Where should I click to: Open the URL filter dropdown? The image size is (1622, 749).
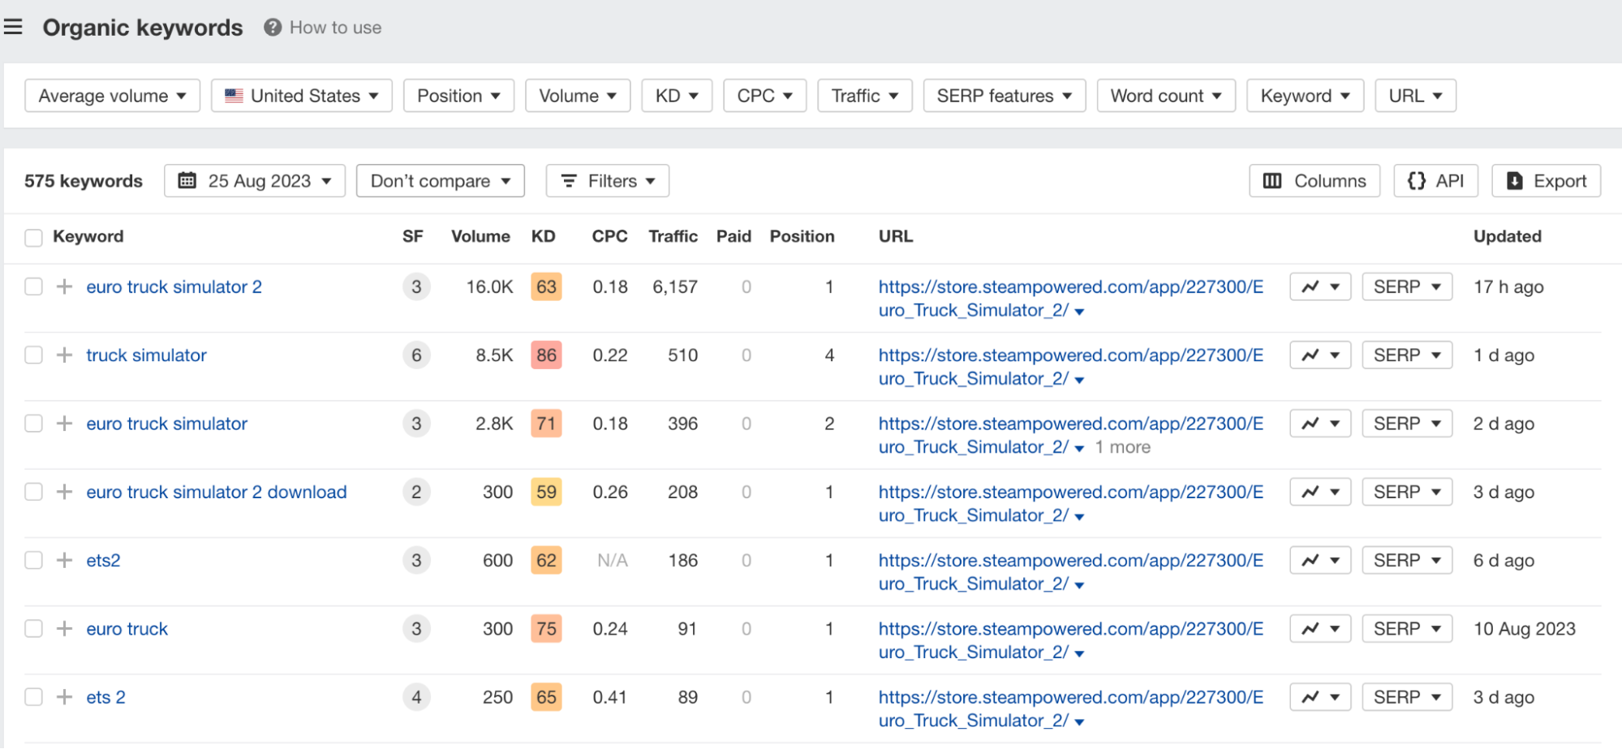[1415, 96]
